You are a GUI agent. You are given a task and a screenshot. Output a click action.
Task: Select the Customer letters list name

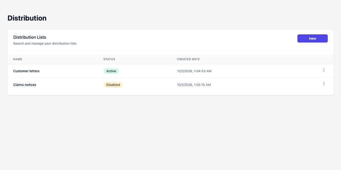coord(26,71)
